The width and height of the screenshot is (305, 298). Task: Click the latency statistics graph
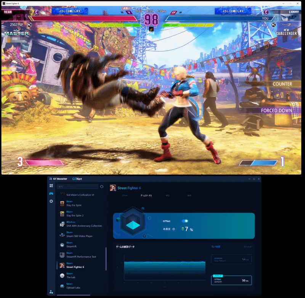pos(165,271)
